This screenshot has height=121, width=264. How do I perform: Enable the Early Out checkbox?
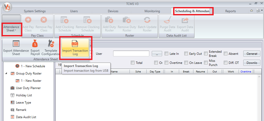tap(186, 53)
